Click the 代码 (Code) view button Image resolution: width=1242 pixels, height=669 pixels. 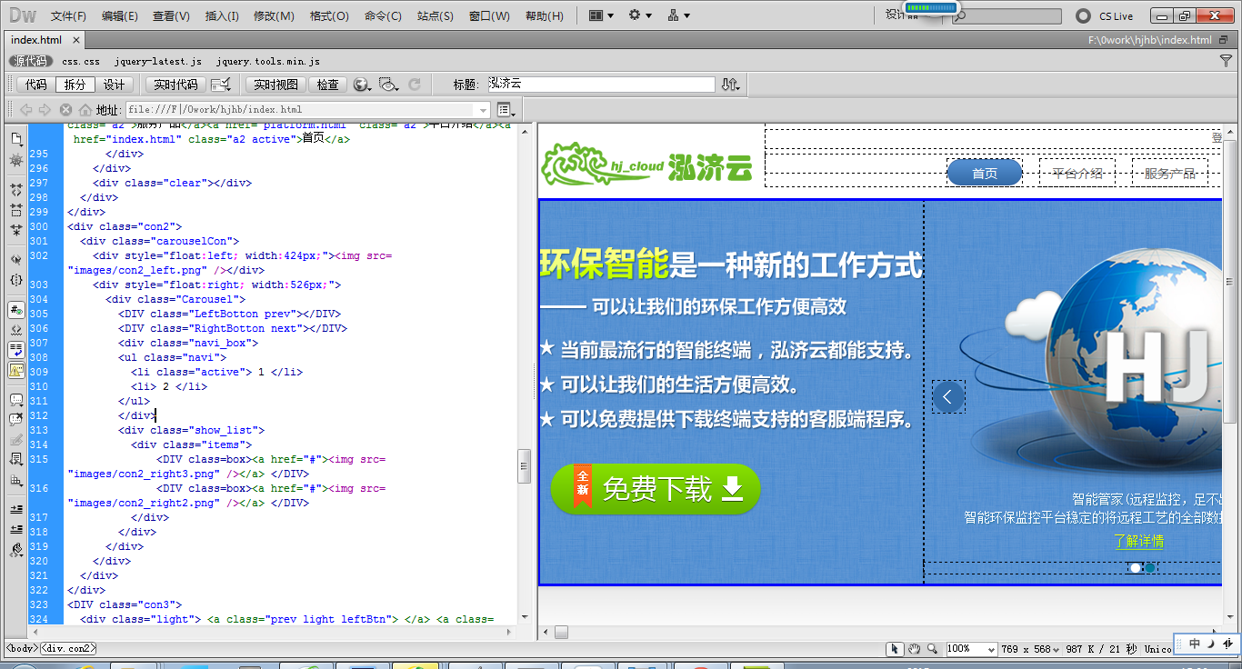pos(35,85)
